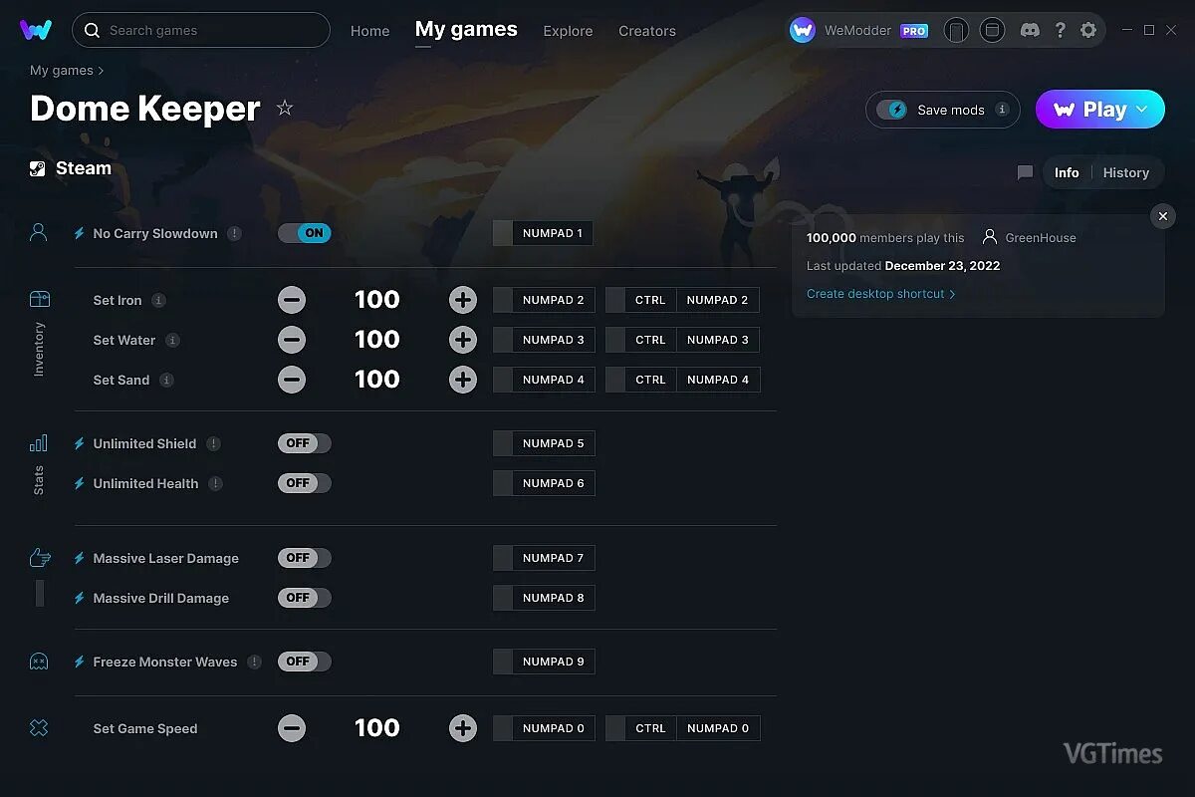Click the info icon next to Set Iron

158,300
